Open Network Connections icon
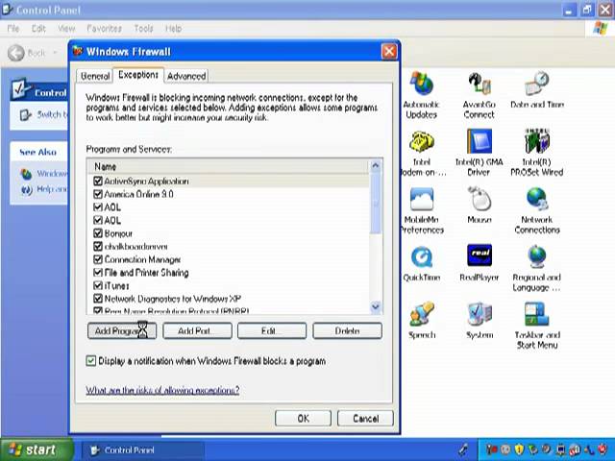615x461 pixels. tap(537, 199)
